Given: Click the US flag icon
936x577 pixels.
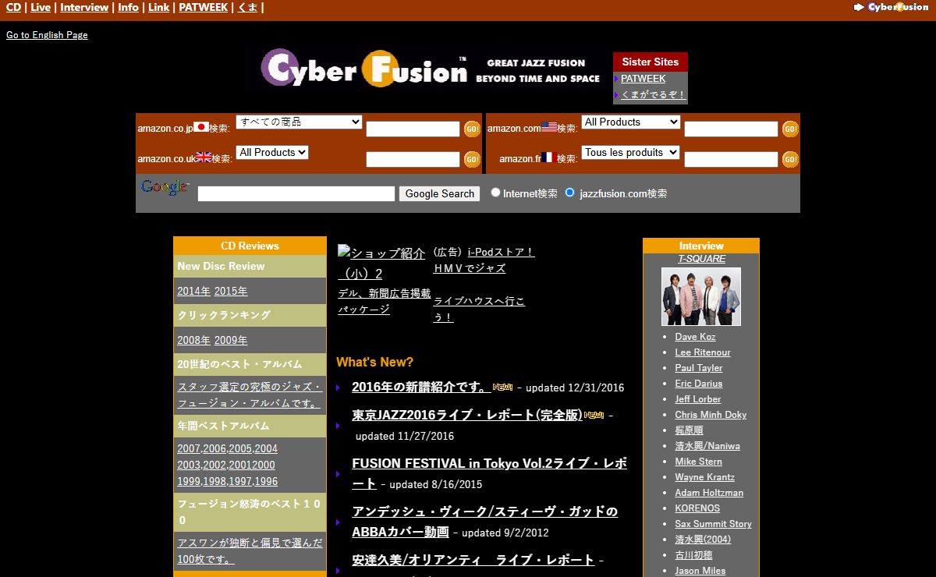Looking at the screenshot, I should coord(549,126).
